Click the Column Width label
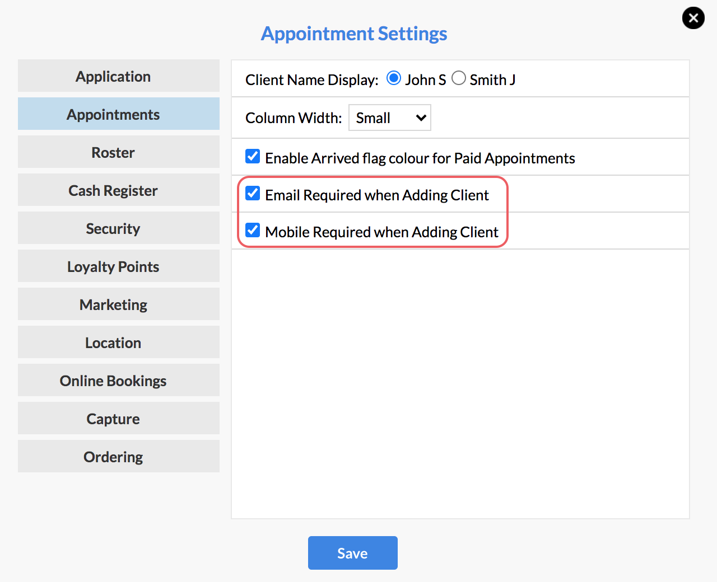The width and height of the screenshot is (717, 582). (294, 118)
